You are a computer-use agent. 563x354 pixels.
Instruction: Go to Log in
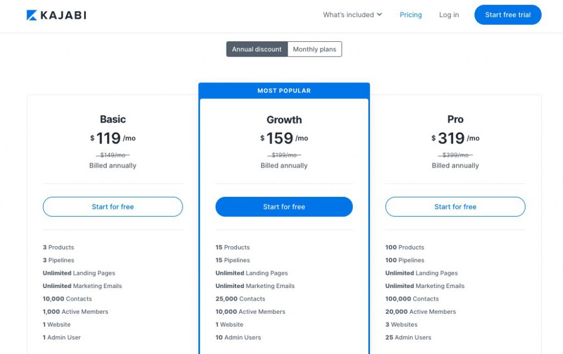[x=449, y=15]
